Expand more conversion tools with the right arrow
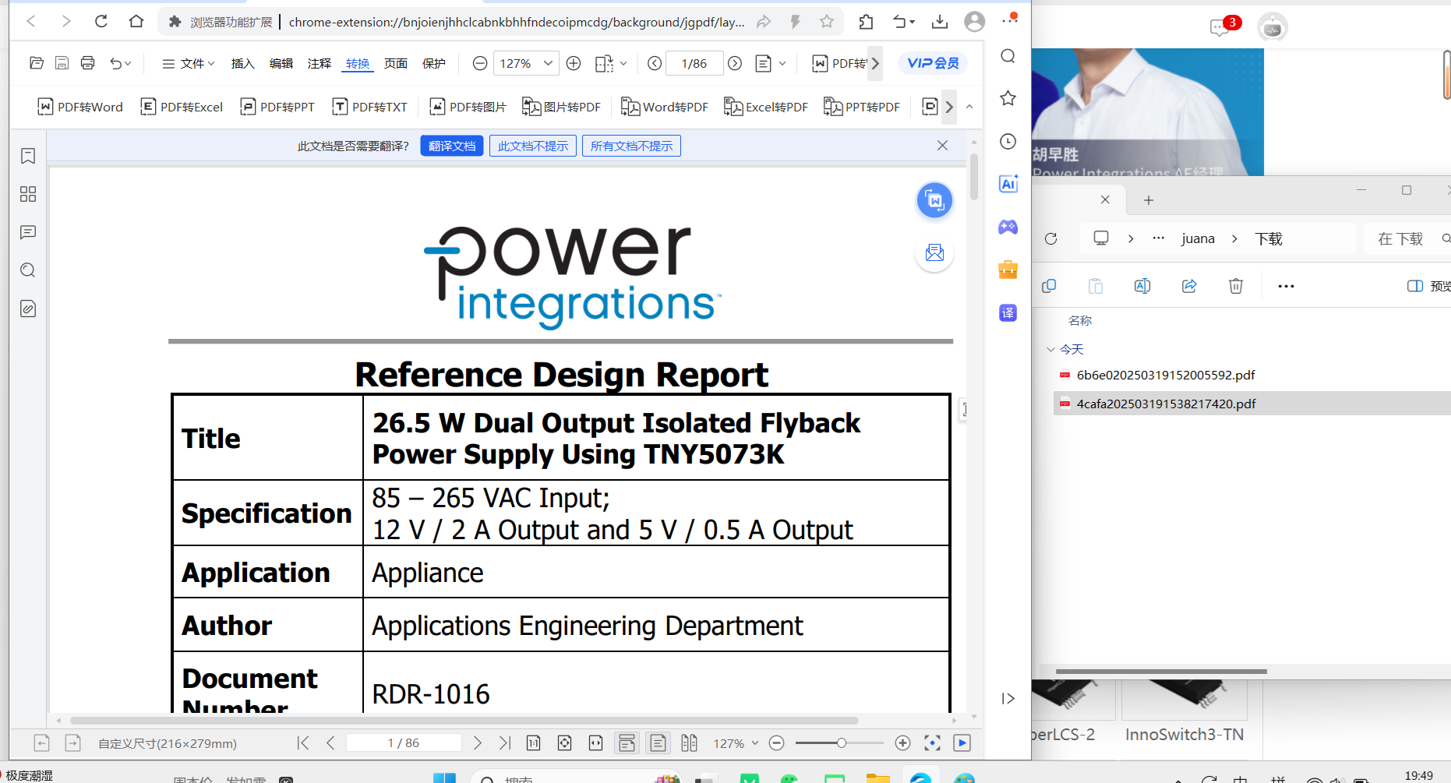 pyautogui.click(x=949, y=107)
